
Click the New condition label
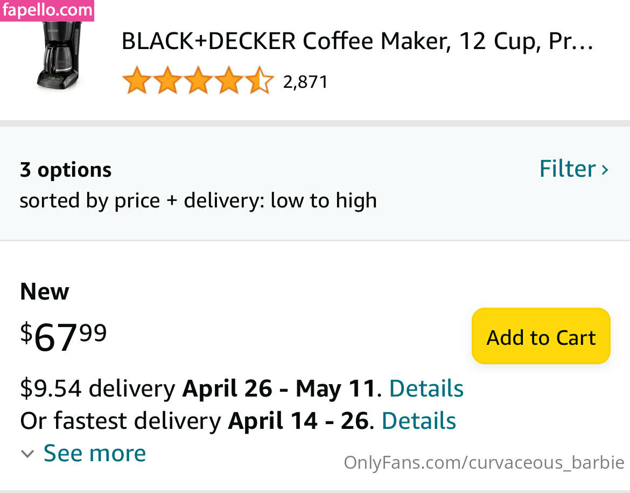click(x=45, y=291)
